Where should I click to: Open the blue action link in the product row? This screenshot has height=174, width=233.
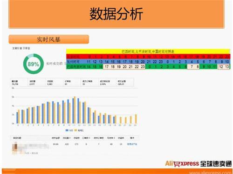pyautogui.click(x=132, y=144)
